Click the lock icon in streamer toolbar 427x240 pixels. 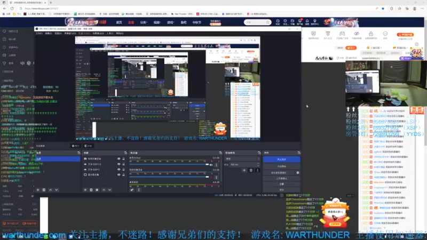click(x=371, y=35)
